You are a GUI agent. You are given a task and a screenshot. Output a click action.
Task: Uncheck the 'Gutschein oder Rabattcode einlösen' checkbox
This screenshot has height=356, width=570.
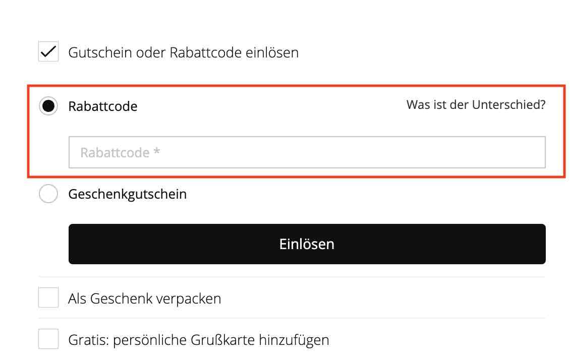click(48, 51)
